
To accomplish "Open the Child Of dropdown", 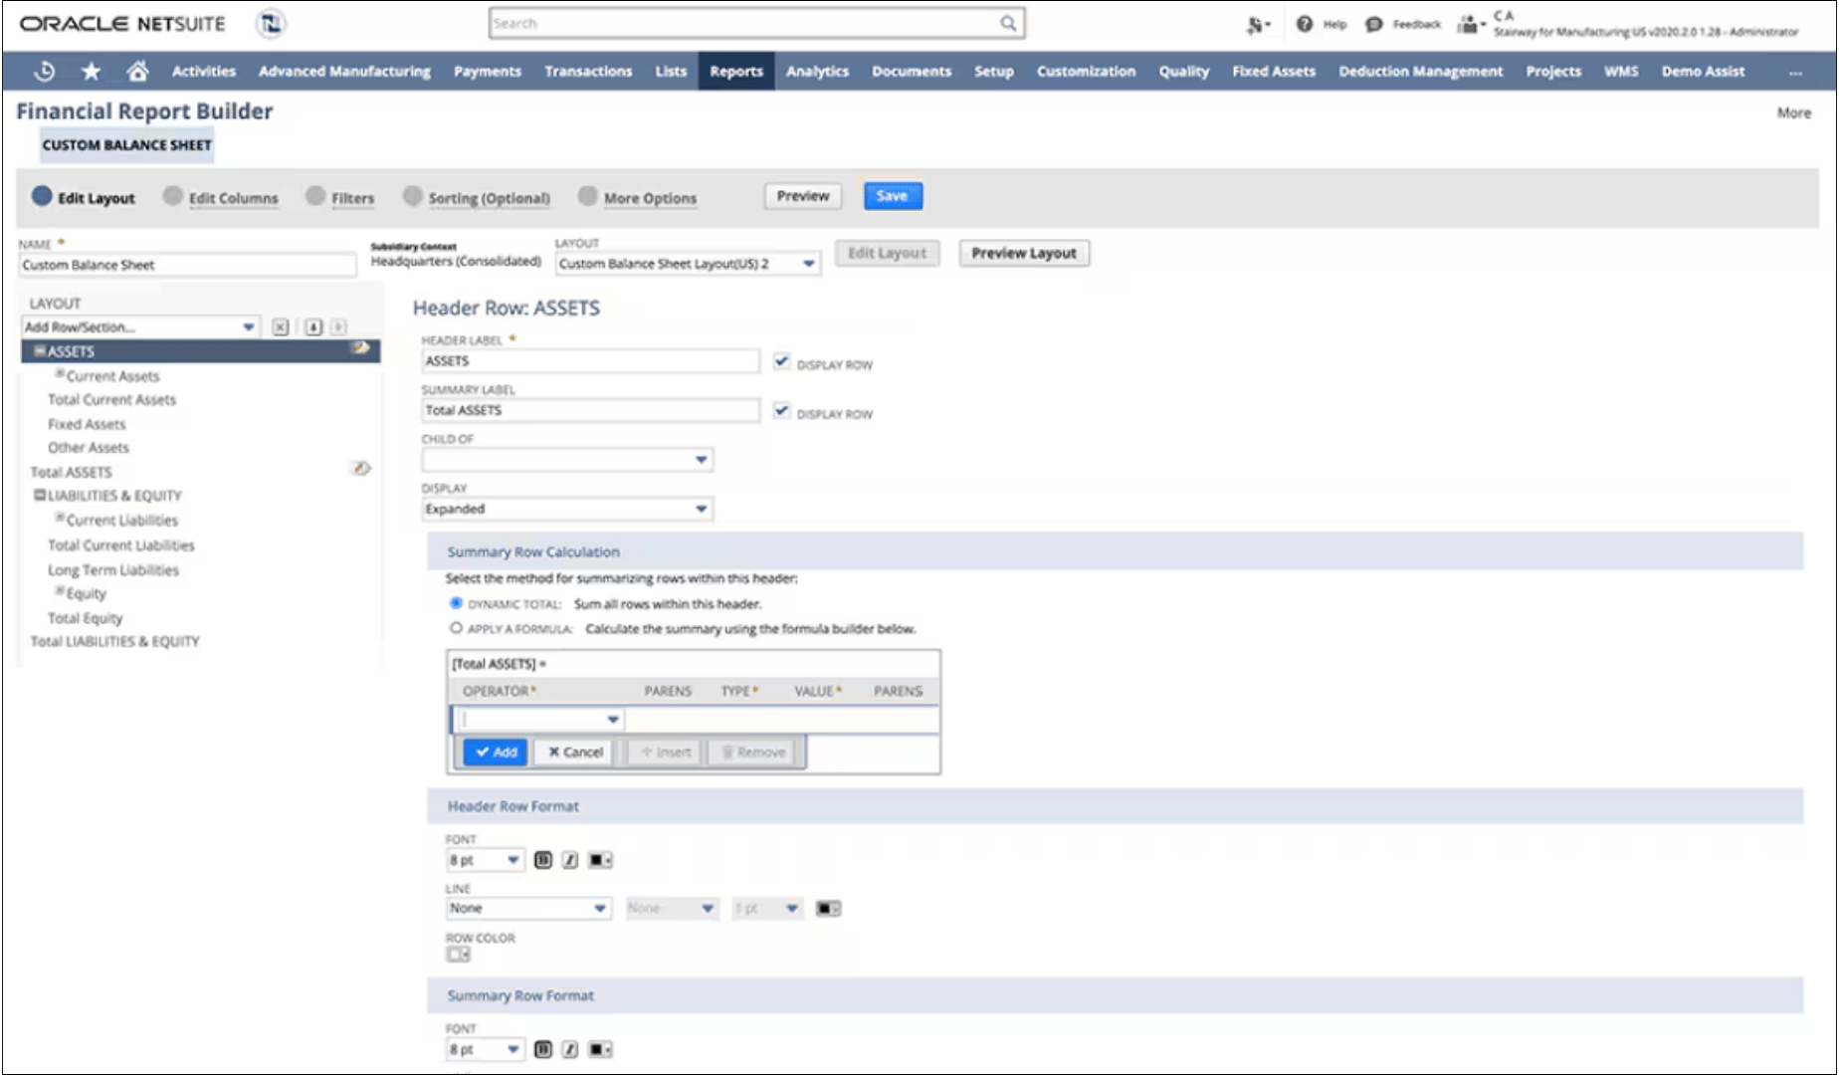I will 703,459.
